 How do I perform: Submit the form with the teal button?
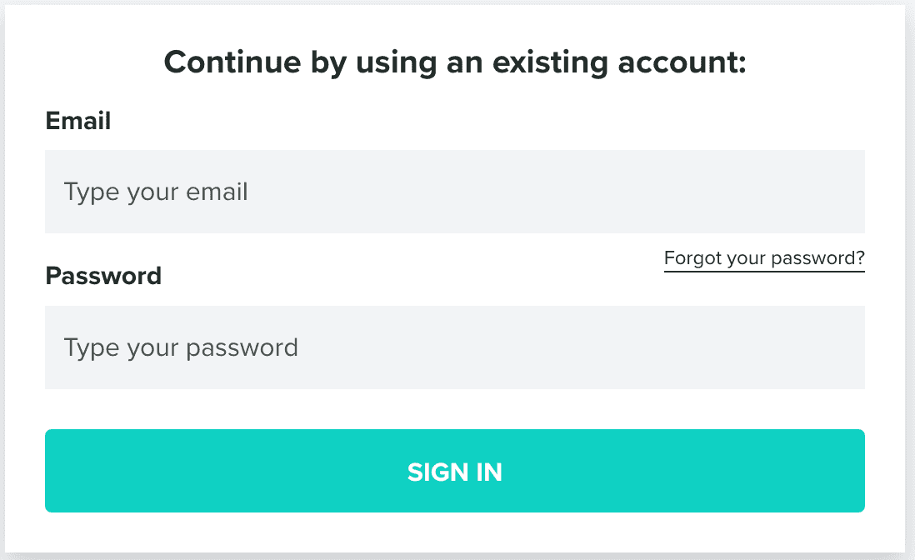pyautogui.click(x=454, y=471)
